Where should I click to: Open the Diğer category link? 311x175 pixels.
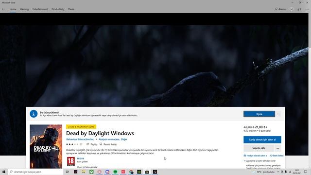click(x=124, y=140)
